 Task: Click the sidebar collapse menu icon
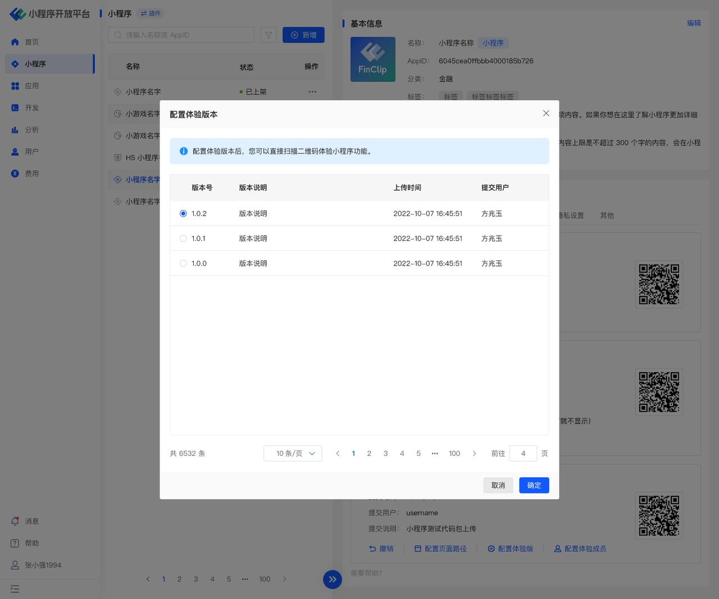coord(15,589)
